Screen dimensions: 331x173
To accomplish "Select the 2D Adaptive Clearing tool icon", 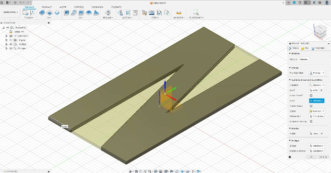I will (42, 13).
